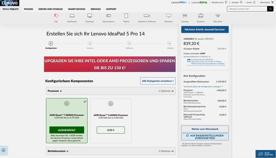Open the LenovoEDU link

click(x=199, y=3)
